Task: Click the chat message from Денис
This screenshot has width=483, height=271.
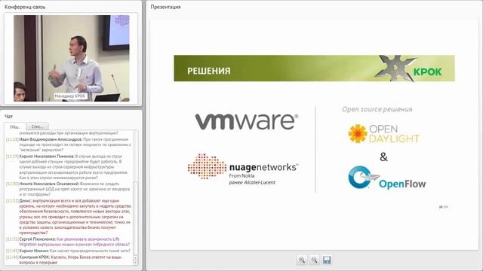Action: [x=69, y=217]
